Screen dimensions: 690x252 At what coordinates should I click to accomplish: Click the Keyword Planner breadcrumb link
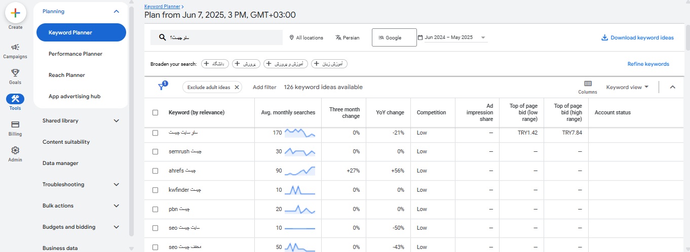[x=162, y=7]
